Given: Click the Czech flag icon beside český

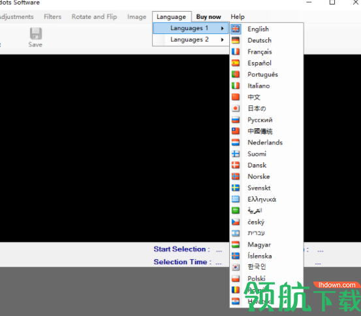Looking at the screenshot, I should (236, 222).
